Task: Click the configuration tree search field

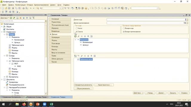Action: (x=22, y=21)
